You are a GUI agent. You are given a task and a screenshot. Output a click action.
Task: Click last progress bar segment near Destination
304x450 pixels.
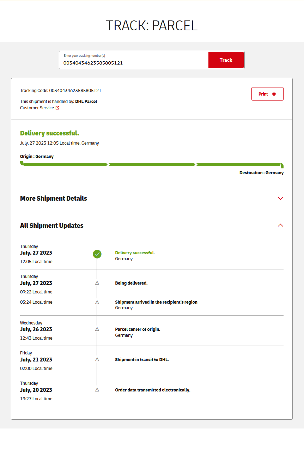coord(239,164)
